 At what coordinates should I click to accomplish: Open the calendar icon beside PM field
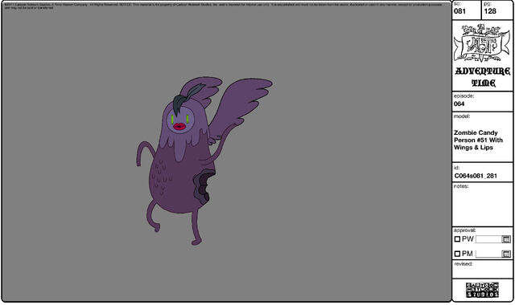506,254
